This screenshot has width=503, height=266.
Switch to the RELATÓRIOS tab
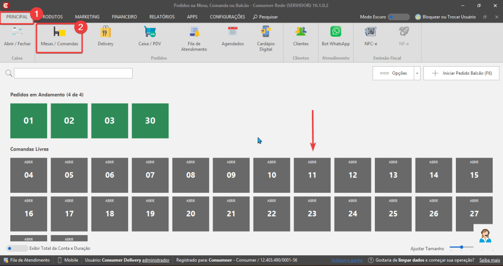[162, 17]
